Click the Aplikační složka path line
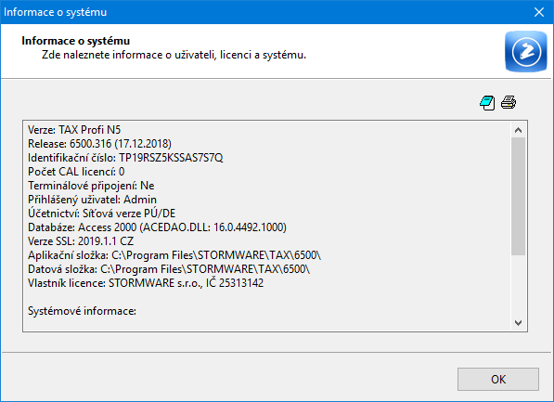Image resolution: width=554 pixels, height=402 pixels. (x=174, y=255)
